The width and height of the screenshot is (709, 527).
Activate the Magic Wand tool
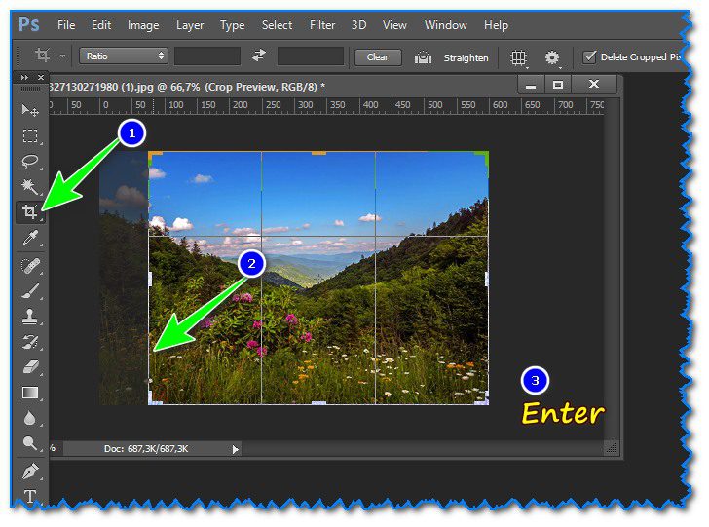point(30,187)
